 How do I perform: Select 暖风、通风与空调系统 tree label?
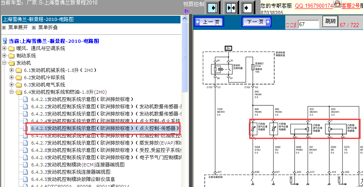point(40,48)
